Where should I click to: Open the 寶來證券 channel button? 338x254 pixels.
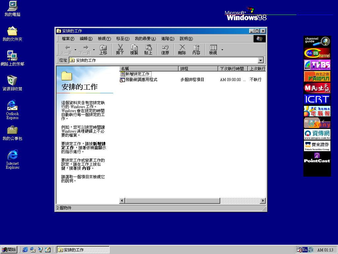pos(317,146)
